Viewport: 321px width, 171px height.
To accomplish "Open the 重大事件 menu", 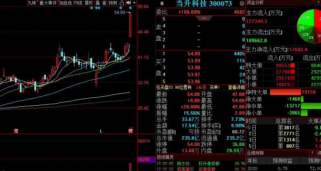I will (48, 3).
